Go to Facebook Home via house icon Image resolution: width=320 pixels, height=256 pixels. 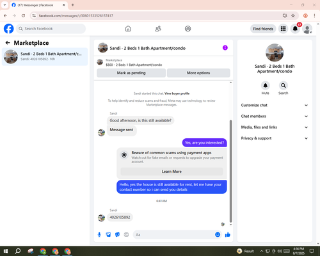(x=128, y=29)
